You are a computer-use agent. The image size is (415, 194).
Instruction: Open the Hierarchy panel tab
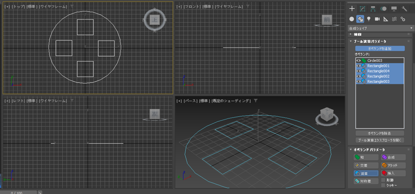tap(373, 9)
